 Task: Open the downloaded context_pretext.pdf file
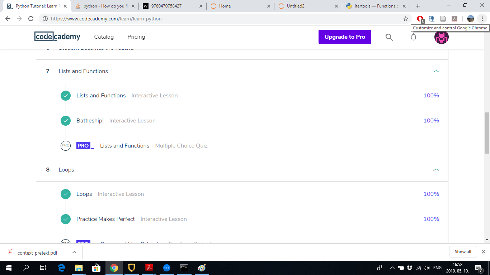point(37,252)
